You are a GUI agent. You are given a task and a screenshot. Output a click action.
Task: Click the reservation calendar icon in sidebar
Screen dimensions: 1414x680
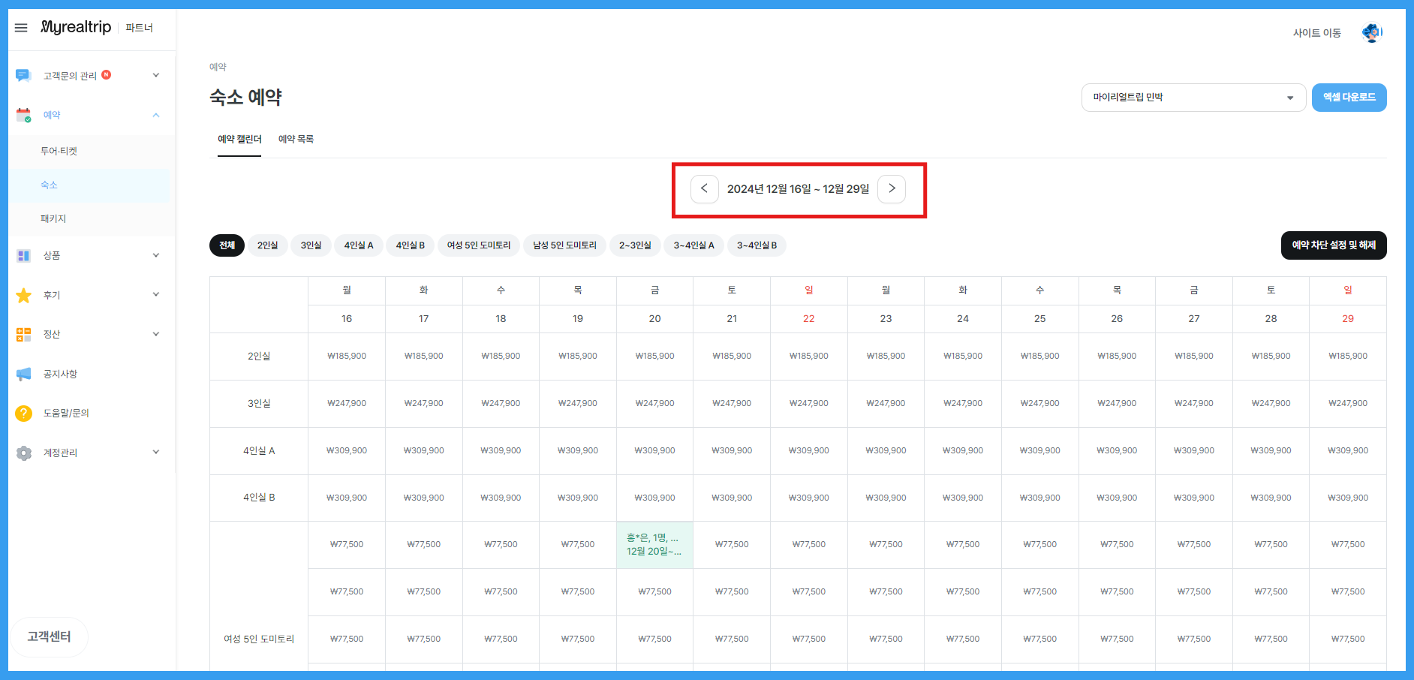(23, 115)
